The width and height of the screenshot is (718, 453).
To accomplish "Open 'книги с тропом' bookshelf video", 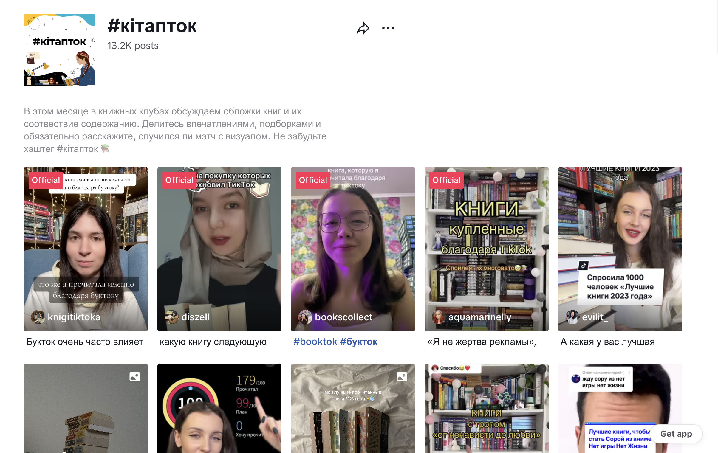I will [487, 408].
